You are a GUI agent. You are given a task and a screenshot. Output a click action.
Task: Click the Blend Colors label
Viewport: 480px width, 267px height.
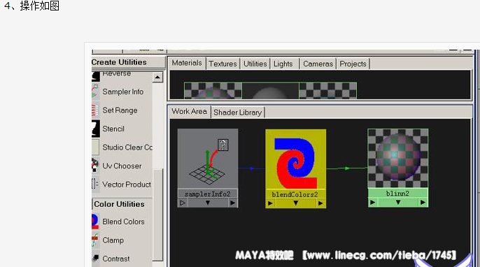[x=123, y=222]
